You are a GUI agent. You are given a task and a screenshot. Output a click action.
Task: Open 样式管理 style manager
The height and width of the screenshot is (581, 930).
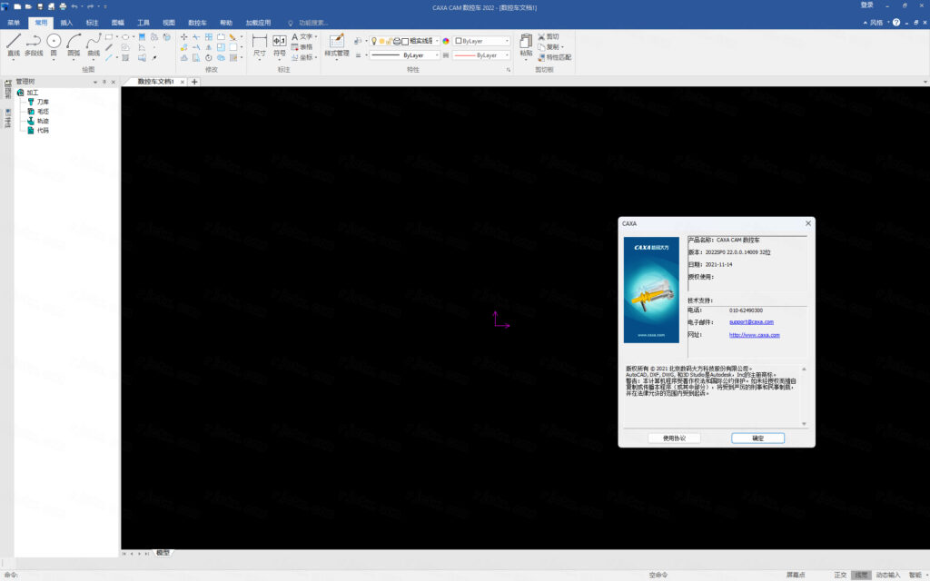(x=337, y=44)
